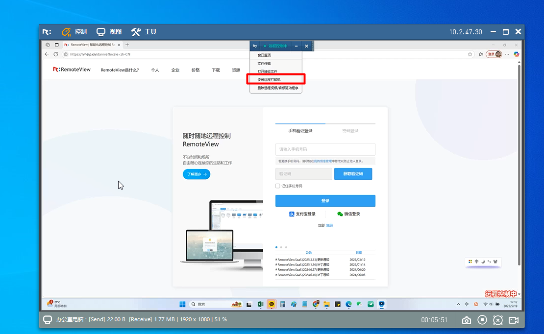Open Edge browser in remote taskbar
The width and height of the screenshot is (544, 334).
tap(348, 304)
